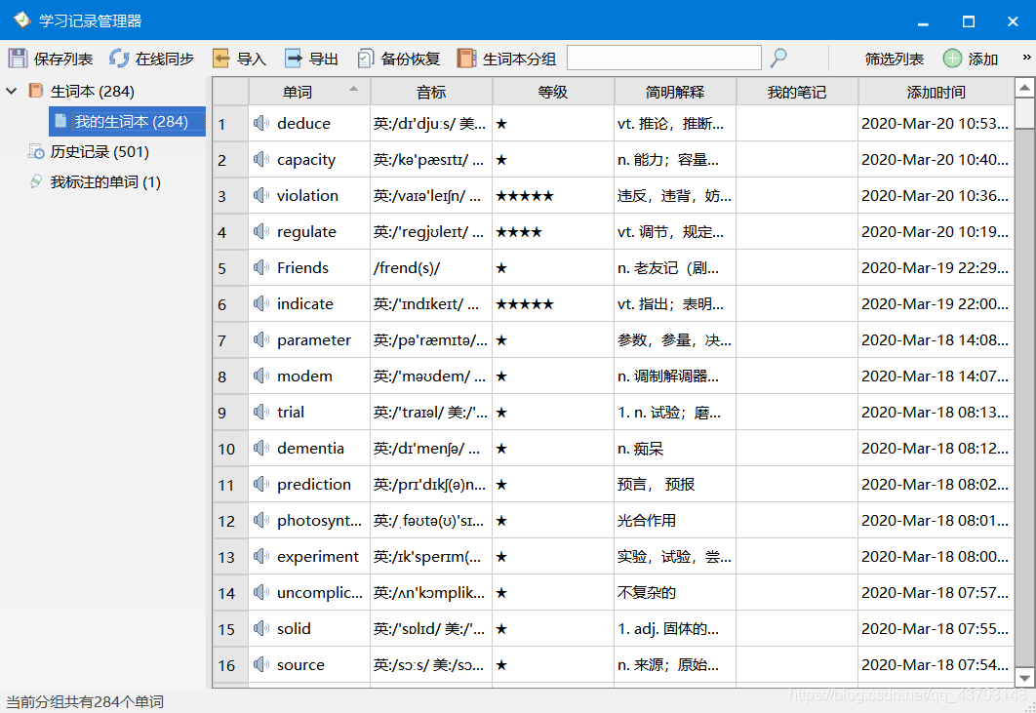Viewport: 1036px width, 713px height.
Task: Click '/frend(s)/' phonetic cell
Action: pos(431,267)
